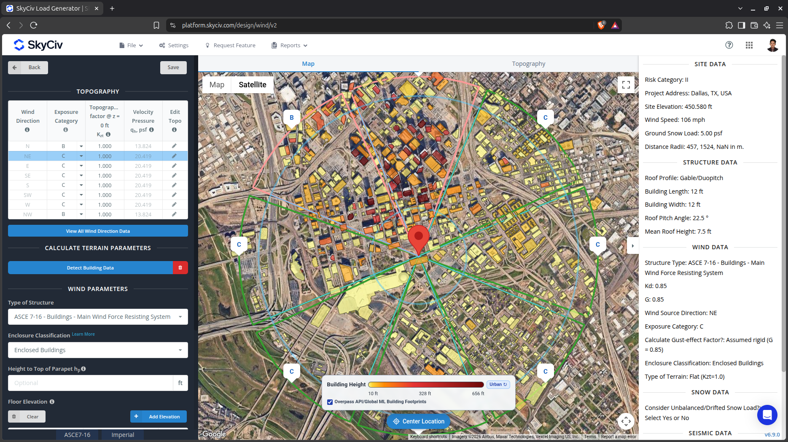Switch to the Topography tab
788x442 pixels.
tap(528, 64)
